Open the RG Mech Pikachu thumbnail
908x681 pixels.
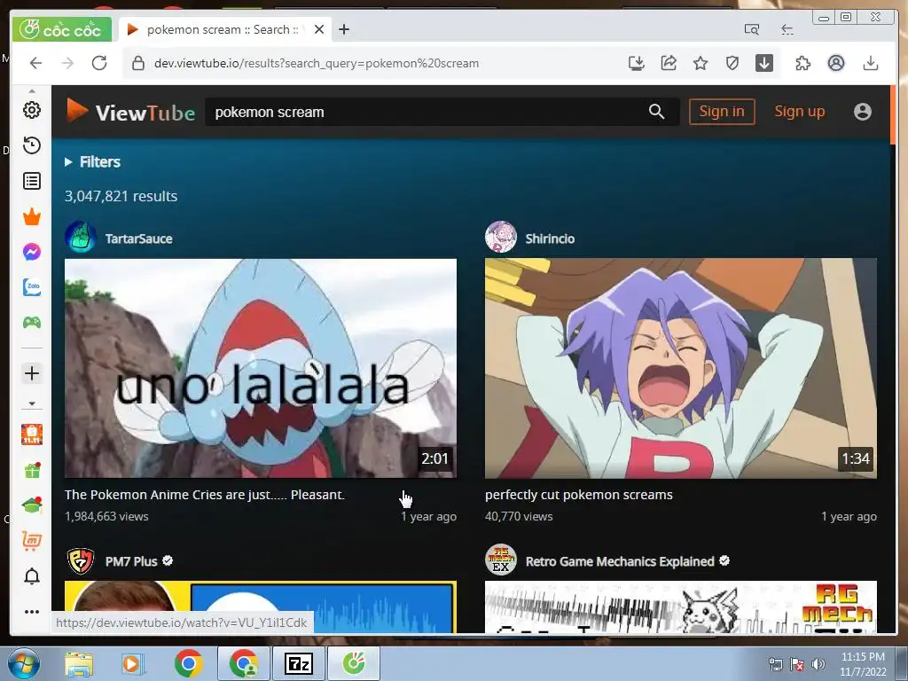coord(681,607)
